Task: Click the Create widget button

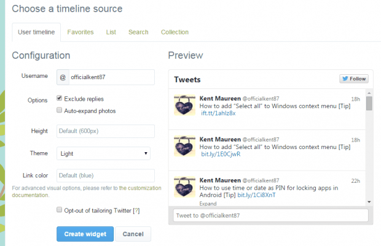Action: tap(85, 234)
